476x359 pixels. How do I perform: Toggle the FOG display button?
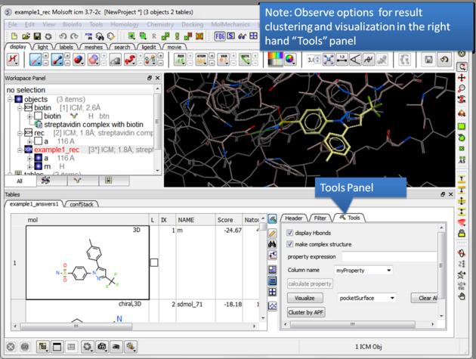tap(220, 36)
